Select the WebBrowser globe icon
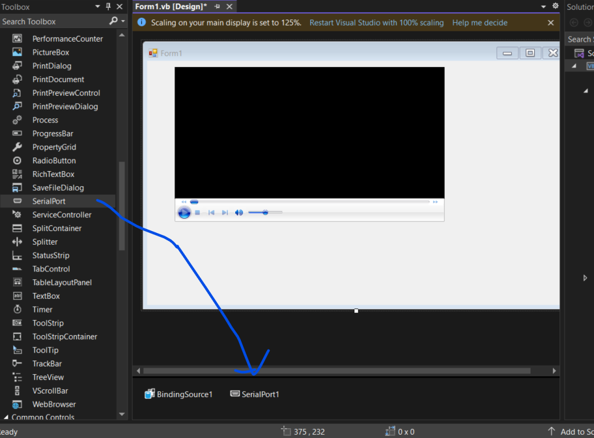The height and width of the screenshot is (438, 594). [x=17, y=404]
